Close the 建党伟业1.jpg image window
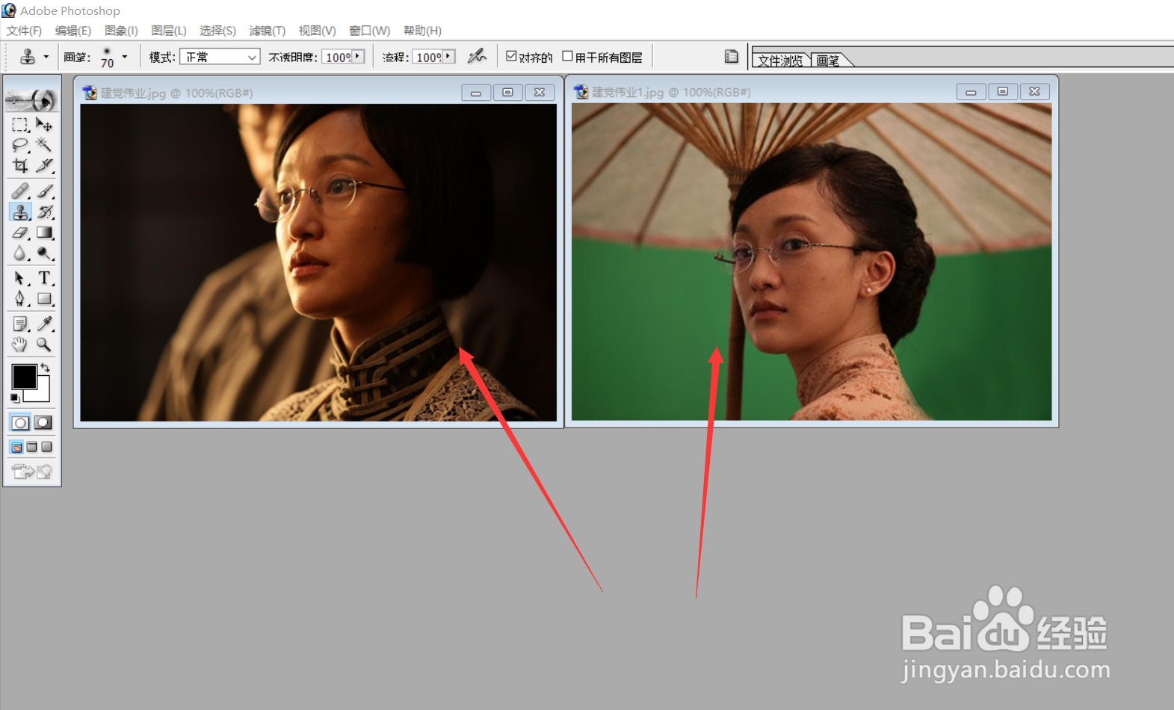Viewport: 1174px width, 710px height. click(x=1034, y=91)
